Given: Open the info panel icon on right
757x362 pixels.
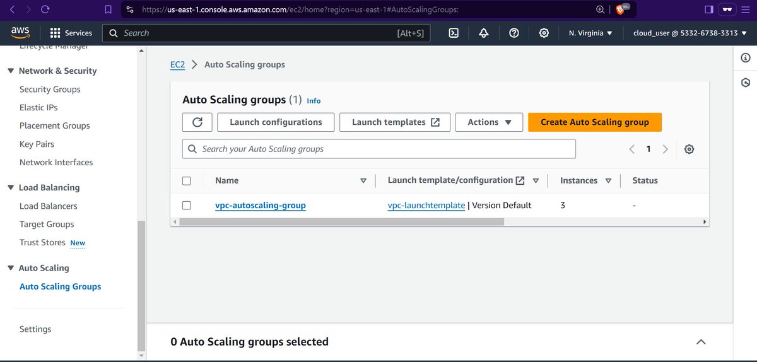Looking at the screenshot, I should [745, 58].
